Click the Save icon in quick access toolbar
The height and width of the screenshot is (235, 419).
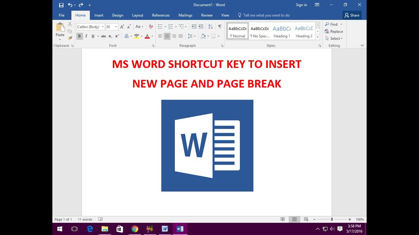[x=61, y=5]
